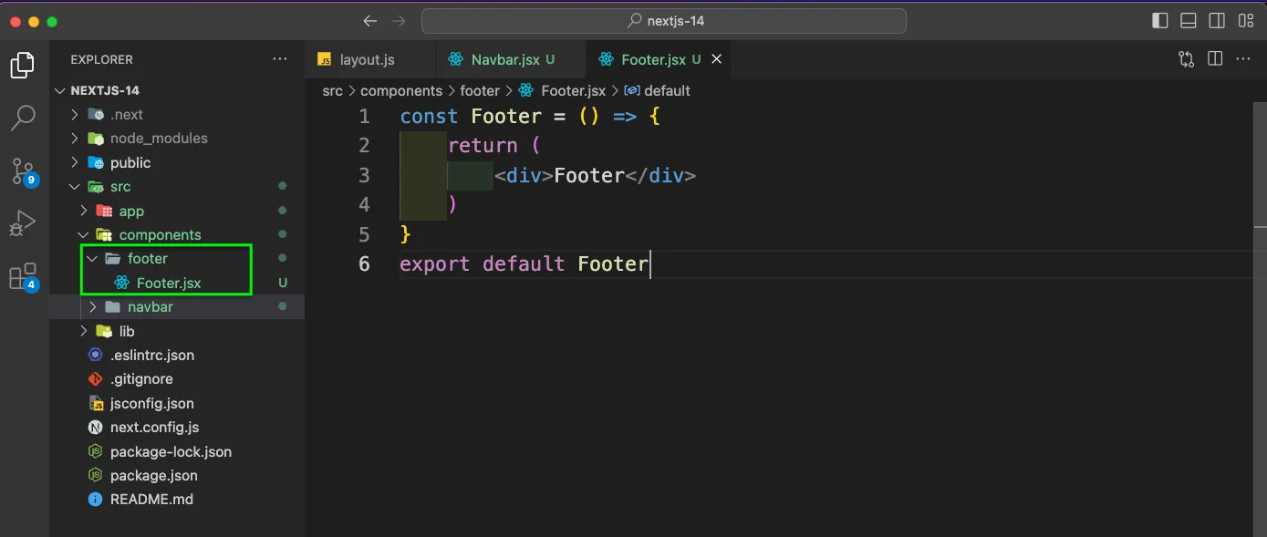
Task: Go forward using the right arrow
Action: click(398, 21)
